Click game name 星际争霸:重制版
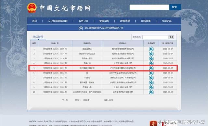 (87, 82)
